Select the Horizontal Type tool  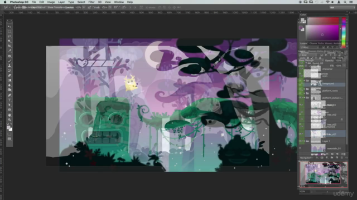coord(9,100)
